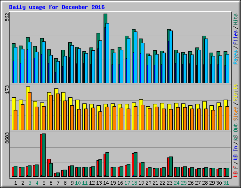Click the '8683' kB axis maximum label
This screenshot has height=188, width=241.
click(7, 138)
